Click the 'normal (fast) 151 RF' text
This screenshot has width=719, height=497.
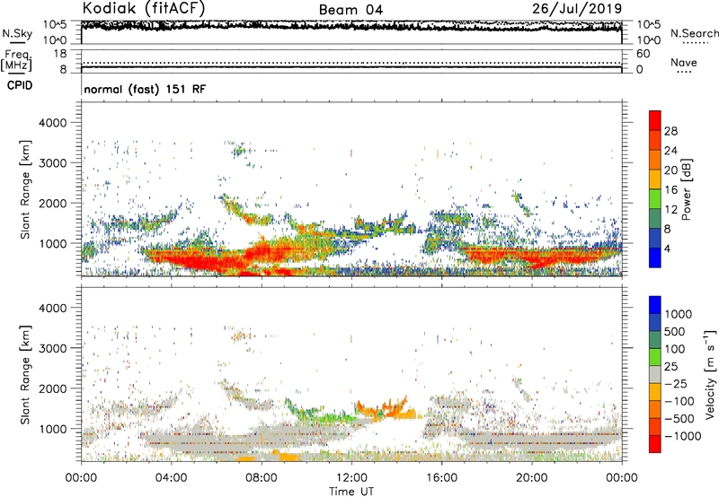[145, 89]
